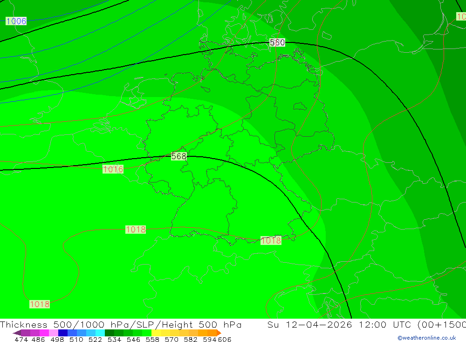Click the 534 legend value
This screenshot has width=466, height=342.
click(x=114, y=339)
